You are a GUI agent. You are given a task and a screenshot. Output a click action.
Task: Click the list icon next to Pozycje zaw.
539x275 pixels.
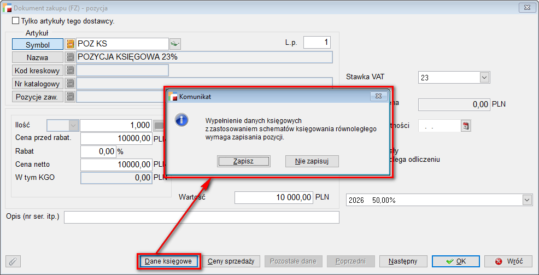pyautogui.click(x=70, y=97)
